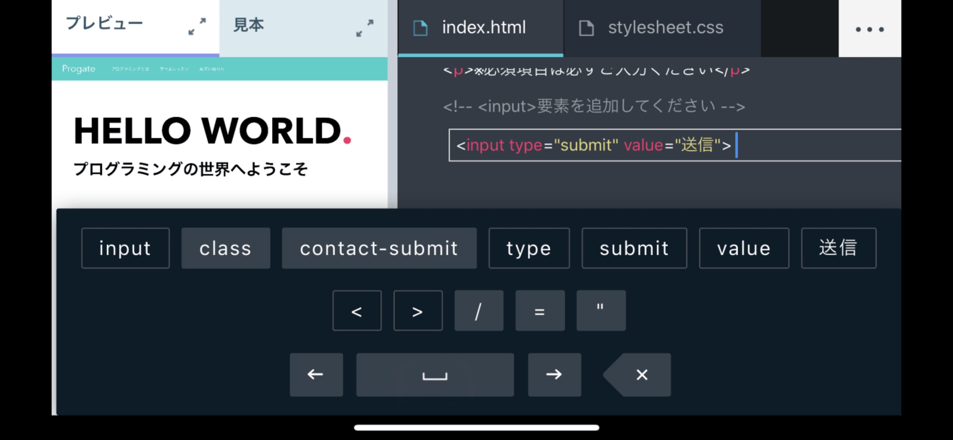Switch to the プレビュー tab
This screenshot has width=953, height=440.
tap(104, 24)
